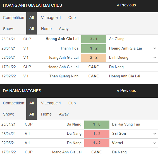This screenshot has height=157, width=158.
Task: Open the 1 - 2 score against Sai Gon
Action: tap(97, 134)
